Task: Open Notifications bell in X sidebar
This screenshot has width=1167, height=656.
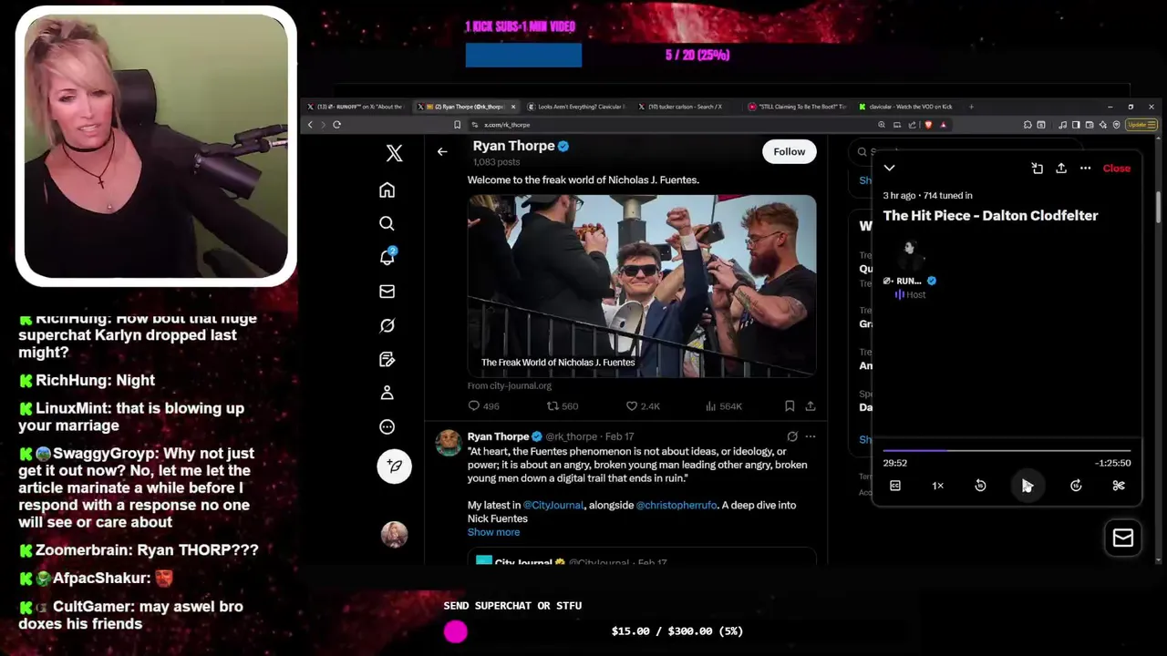Action: (x=387, y=257)
